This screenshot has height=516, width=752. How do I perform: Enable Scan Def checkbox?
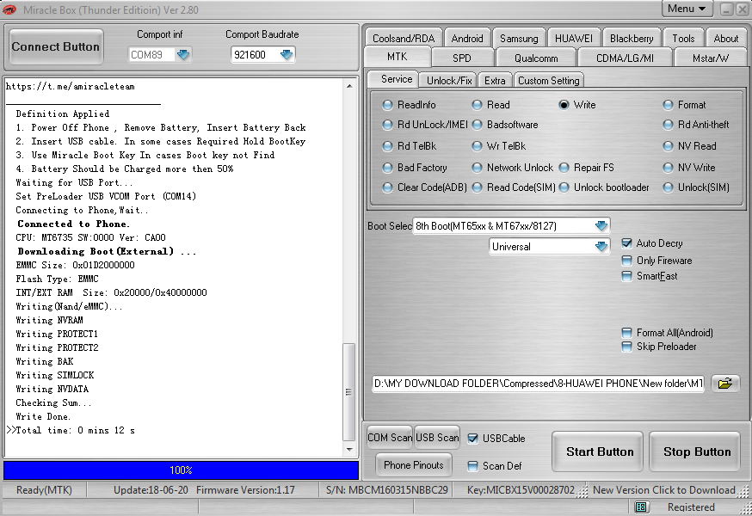click(x=472, y=465)
